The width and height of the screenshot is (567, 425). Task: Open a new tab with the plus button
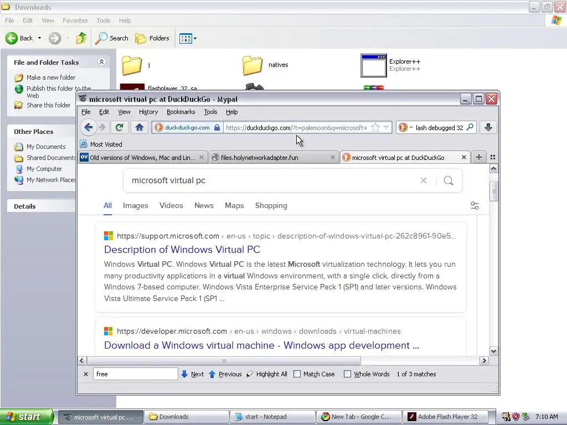pyautogui.click(x=479, y=157)
